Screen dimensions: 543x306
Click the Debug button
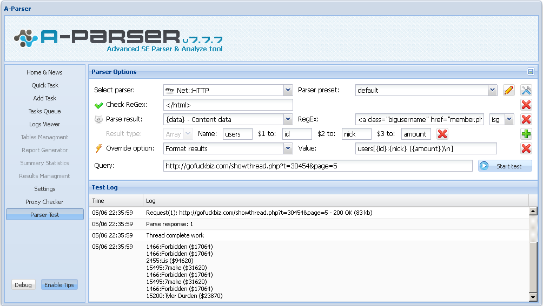pos(23,285)
